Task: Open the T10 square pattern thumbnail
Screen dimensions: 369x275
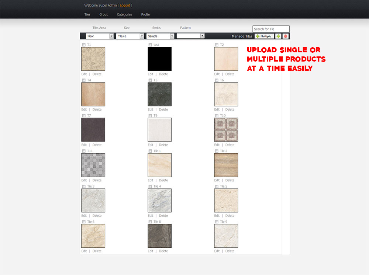Action: pos(226,130)
